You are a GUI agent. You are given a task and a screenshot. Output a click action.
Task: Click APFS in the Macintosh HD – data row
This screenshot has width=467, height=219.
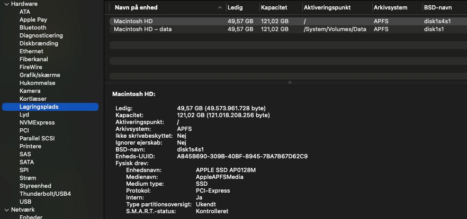(381, 29)
